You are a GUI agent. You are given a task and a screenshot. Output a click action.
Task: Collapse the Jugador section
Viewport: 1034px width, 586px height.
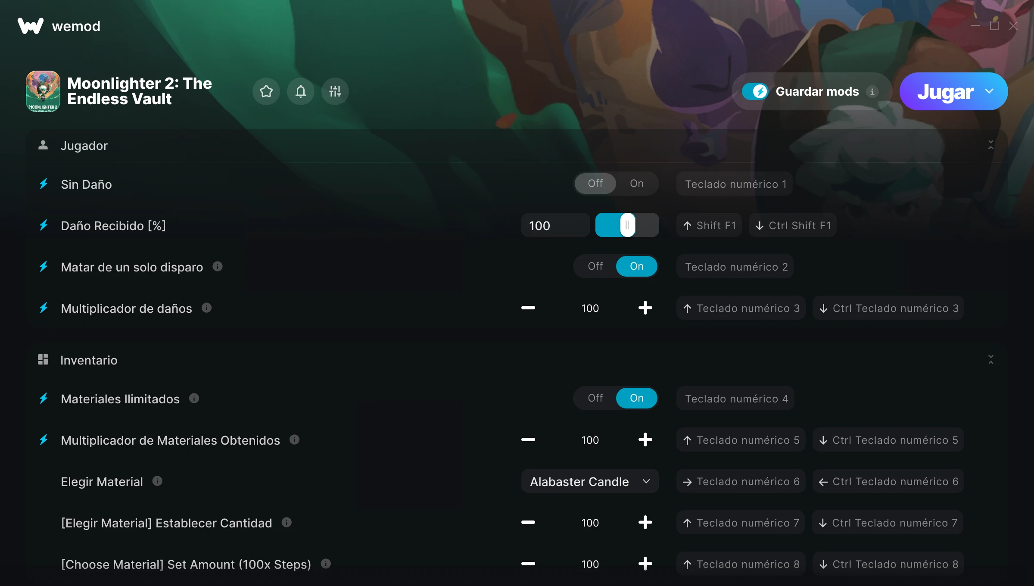tap(991, 145)
